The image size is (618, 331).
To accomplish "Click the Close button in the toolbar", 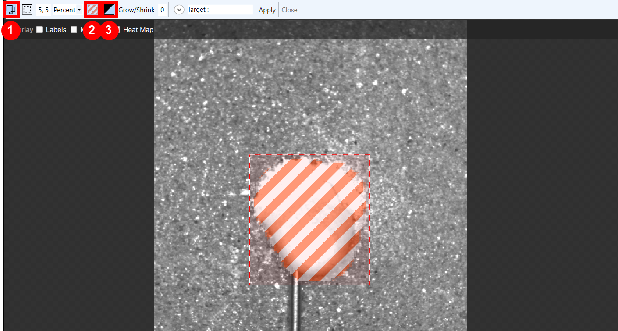I will tap(289, 10).
